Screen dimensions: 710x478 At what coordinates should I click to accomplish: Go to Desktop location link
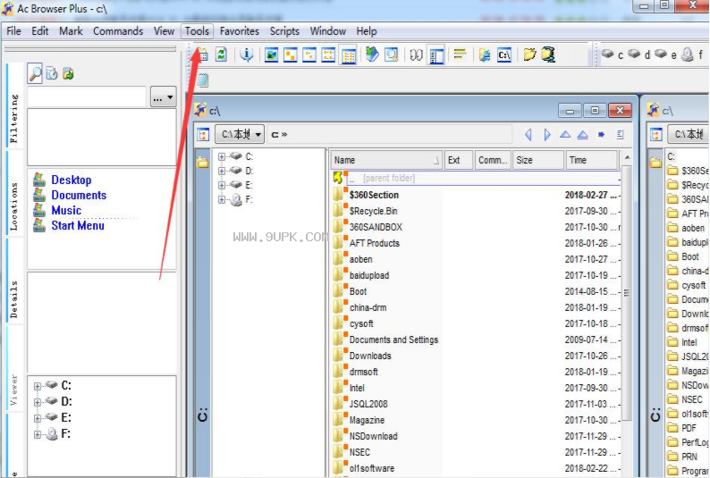72,180
